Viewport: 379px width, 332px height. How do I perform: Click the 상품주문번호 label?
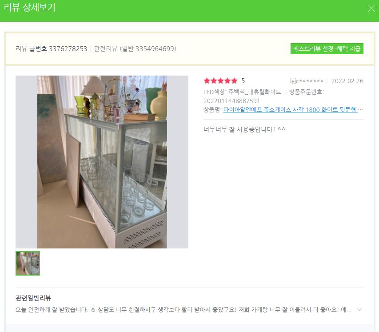306,92
